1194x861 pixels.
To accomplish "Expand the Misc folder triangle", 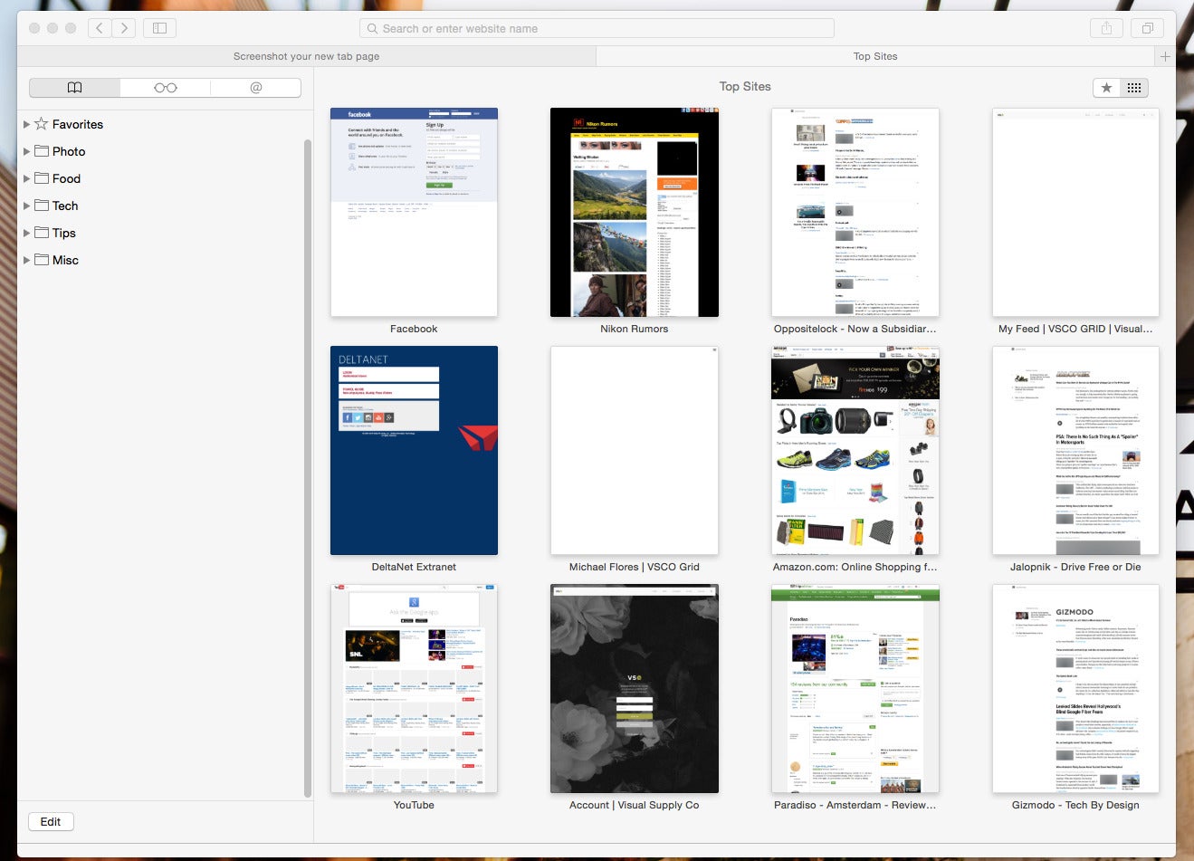I will coord(26,260).
